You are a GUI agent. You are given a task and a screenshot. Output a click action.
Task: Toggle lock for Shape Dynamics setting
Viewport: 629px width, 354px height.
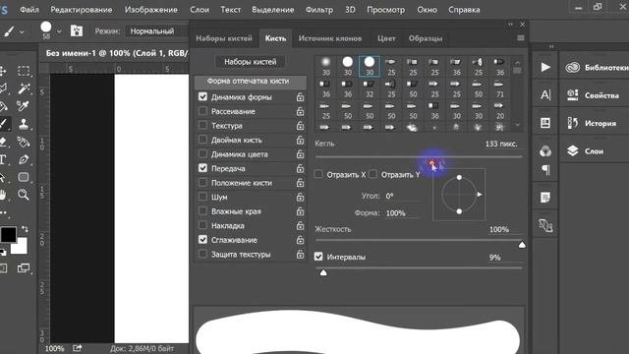point(300,97)
